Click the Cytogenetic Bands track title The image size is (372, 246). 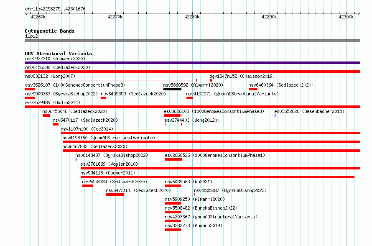coord(50,31)
